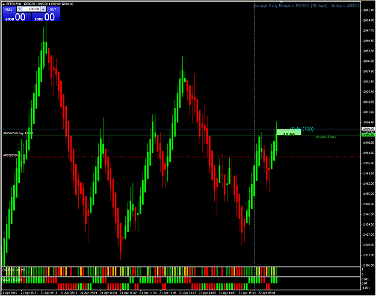Select the buy order label on green line
The image size is (376, 296).
[x=18, y=133]
